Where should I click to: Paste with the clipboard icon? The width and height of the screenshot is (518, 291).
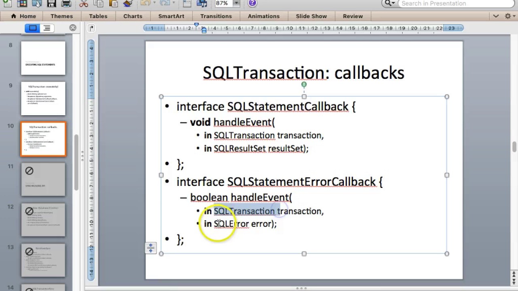point(113,3)
